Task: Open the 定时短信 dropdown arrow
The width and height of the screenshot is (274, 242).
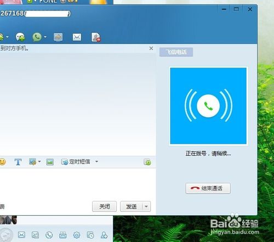Action: click(x=96, y=161)
